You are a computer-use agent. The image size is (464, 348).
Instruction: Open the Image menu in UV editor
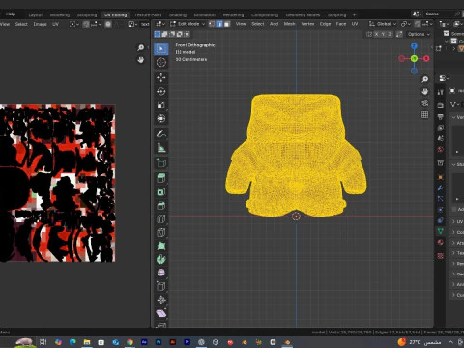click(x=41, y=24)
